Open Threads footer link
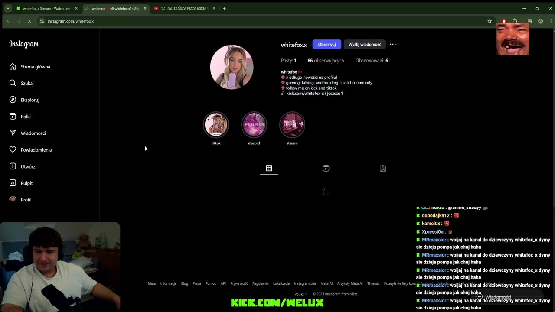 click(x=373, y=283)
